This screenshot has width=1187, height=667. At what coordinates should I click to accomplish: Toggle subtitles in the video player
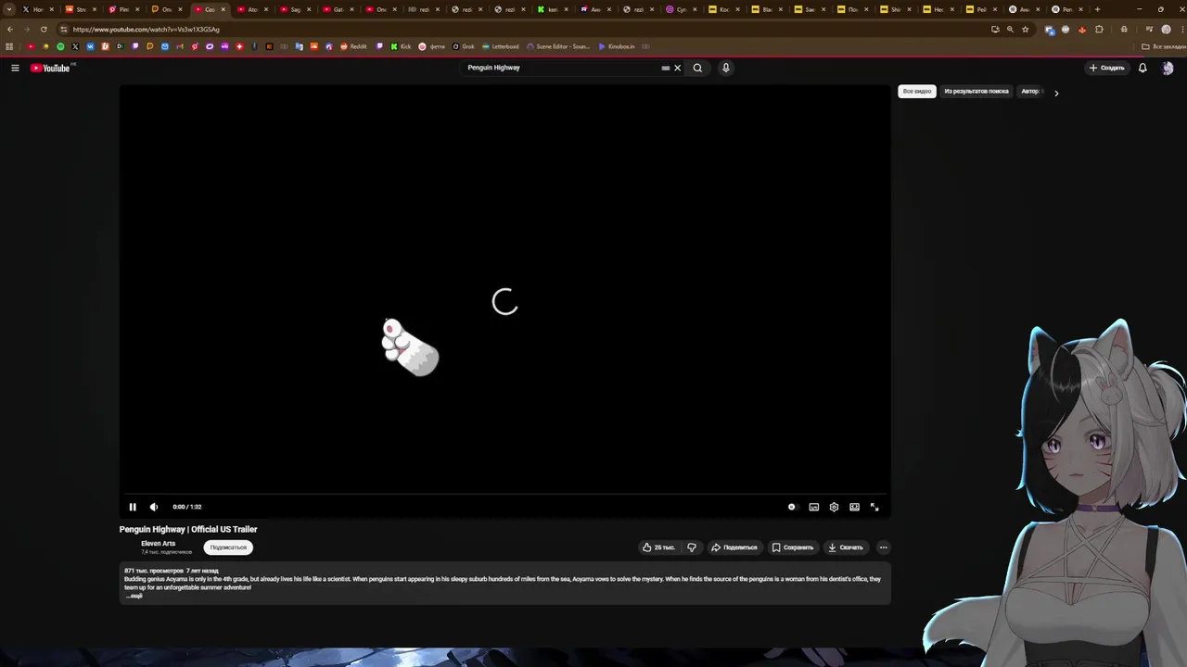pyautogui.click(x=813, y=507)
